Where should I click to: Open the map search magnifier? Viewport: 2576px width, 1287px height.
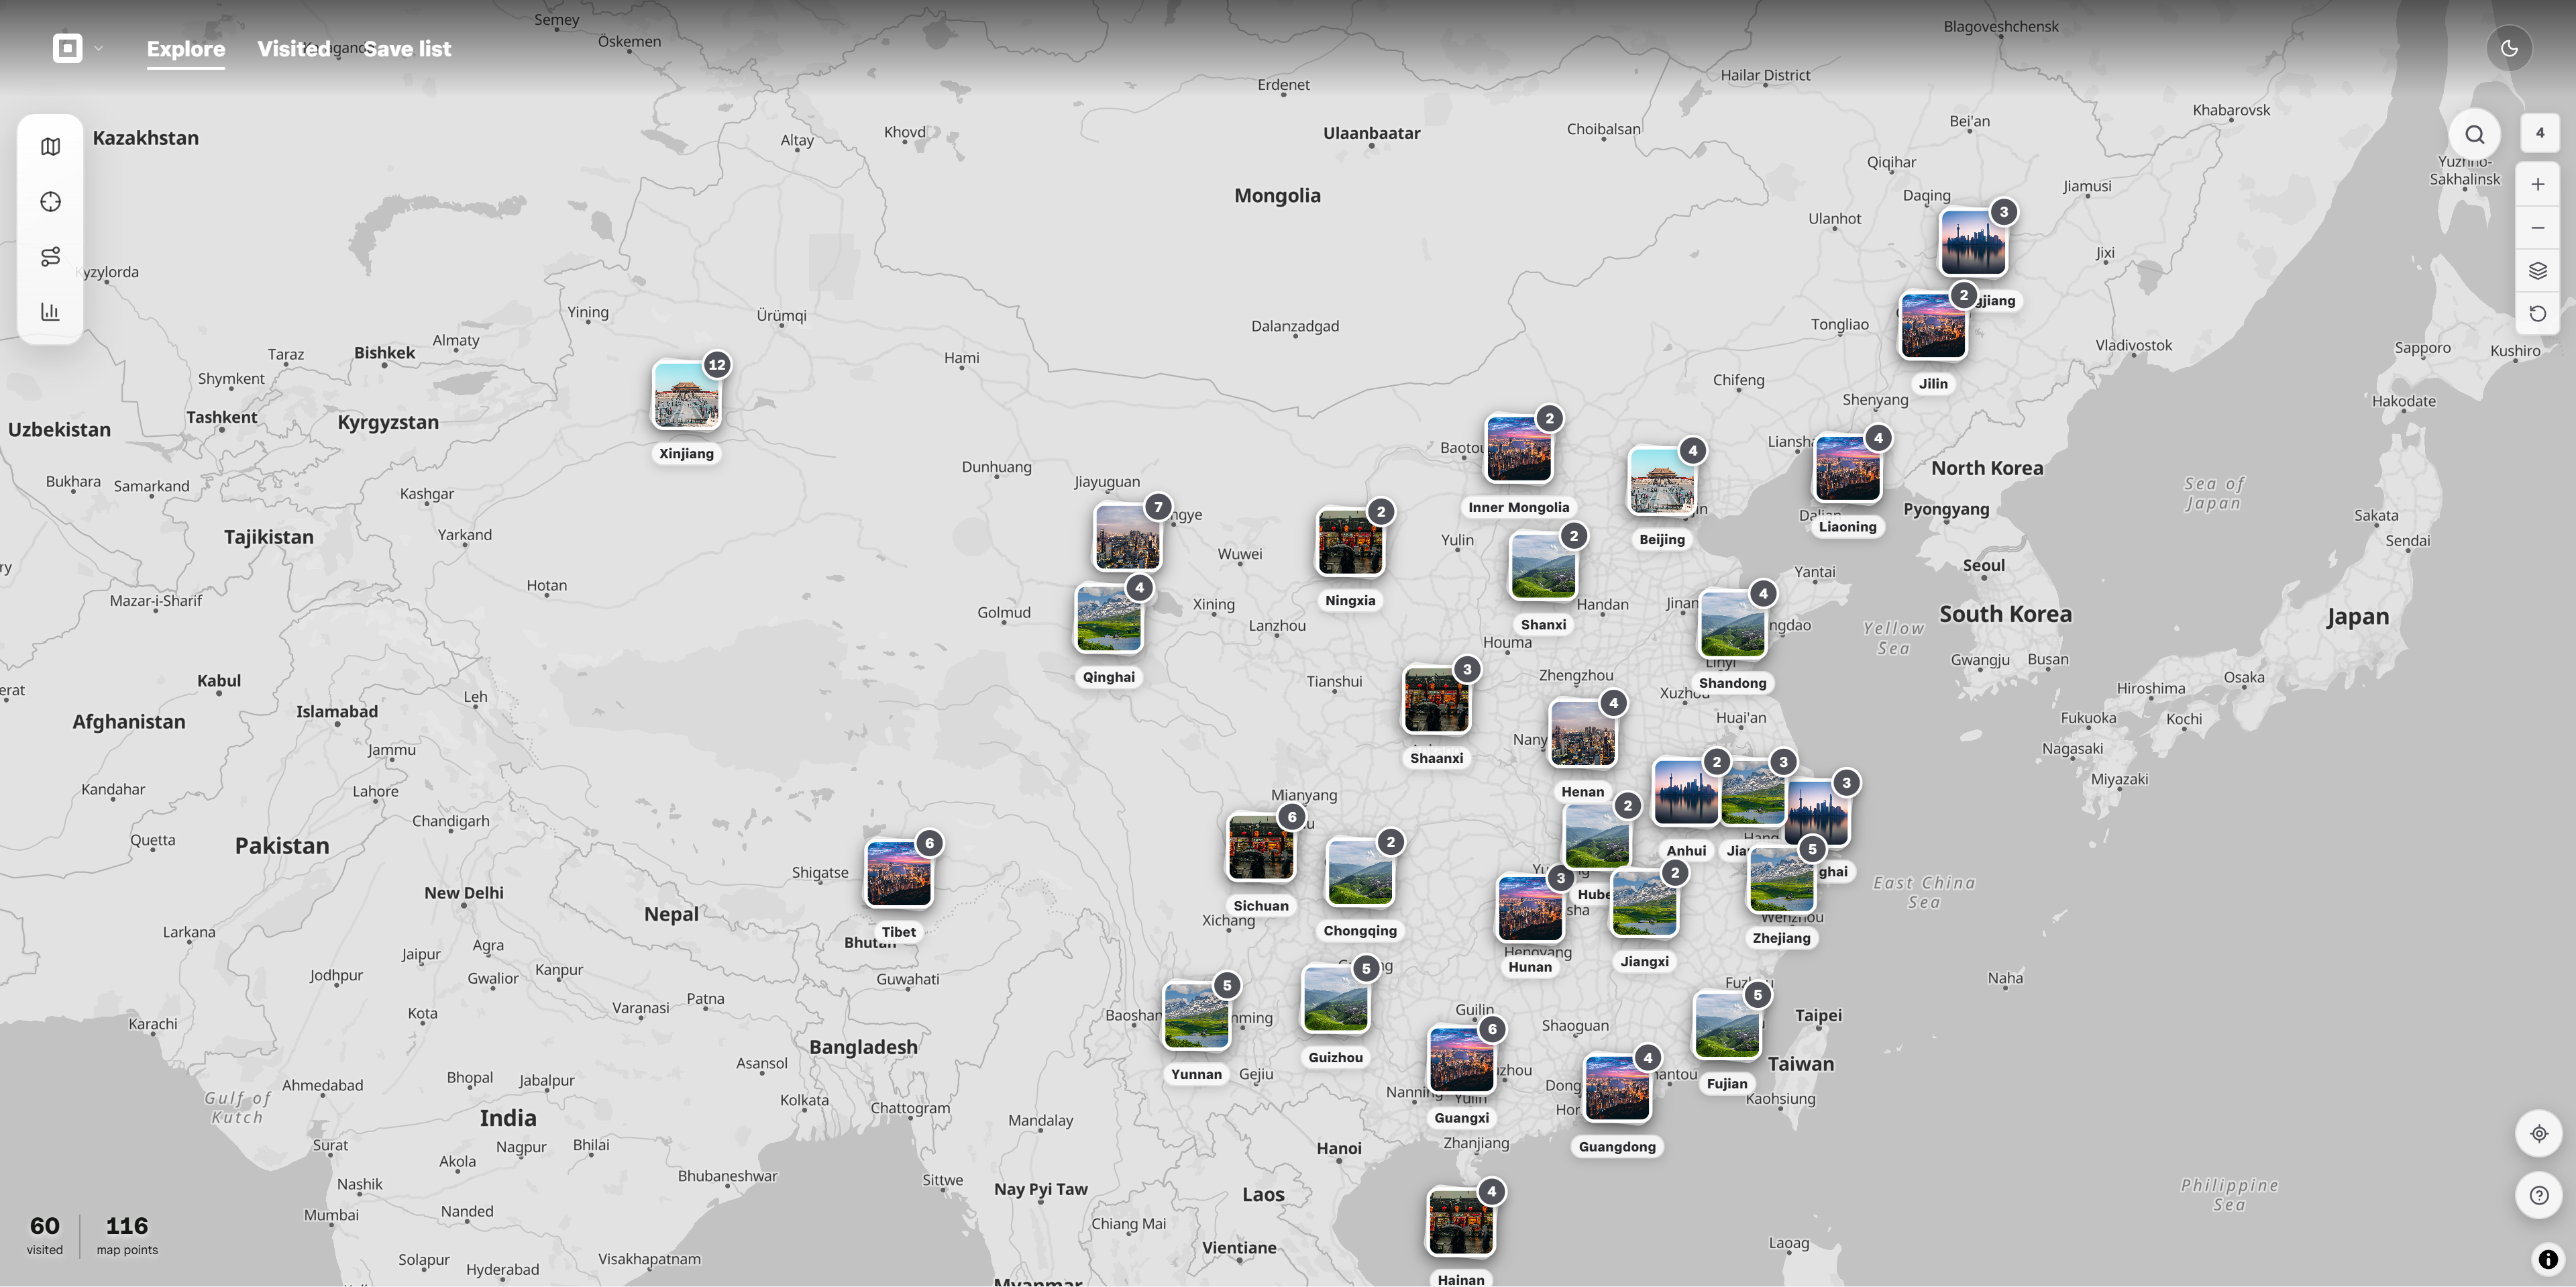pos(2474,135)
